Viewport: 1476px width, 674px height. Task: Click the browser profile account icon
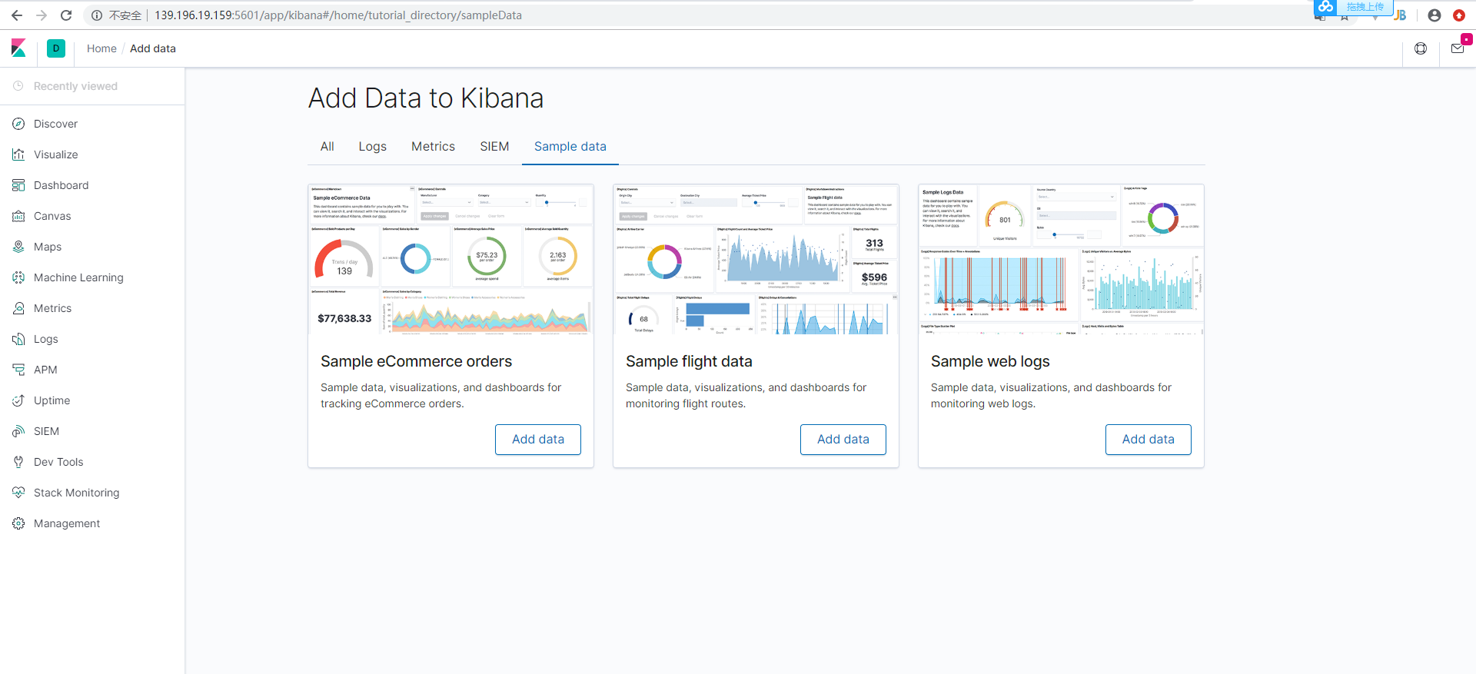[1434, 15]
